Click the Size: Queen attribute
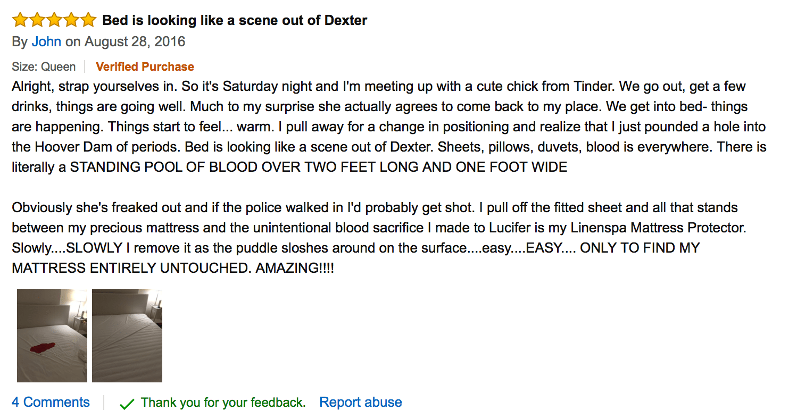Screen dimensions: 797x418 tap(44, 66)
